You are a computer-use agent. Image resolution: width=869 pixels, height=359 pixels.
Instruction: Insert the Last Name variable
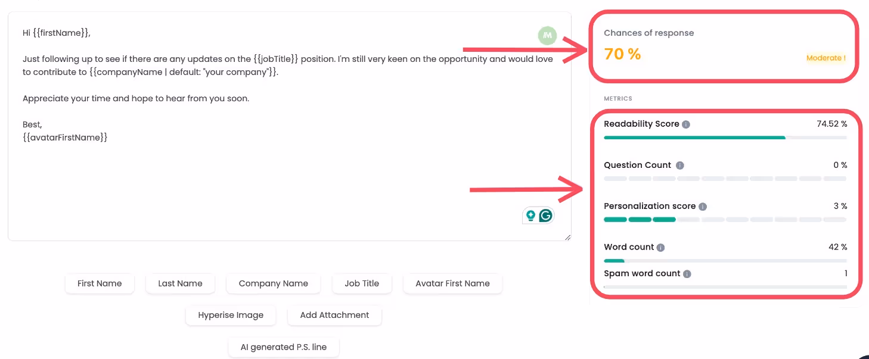(180, 283)
